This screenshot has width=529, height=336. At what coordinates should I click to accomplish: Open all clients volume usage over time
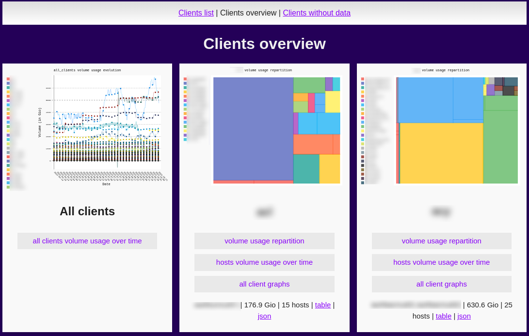pos(87,241)
